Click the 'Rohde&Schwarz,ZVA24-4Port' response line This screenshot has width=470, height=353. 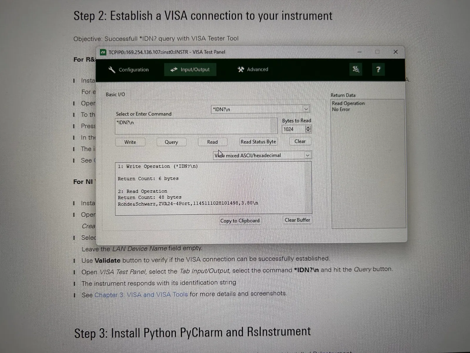188,203
